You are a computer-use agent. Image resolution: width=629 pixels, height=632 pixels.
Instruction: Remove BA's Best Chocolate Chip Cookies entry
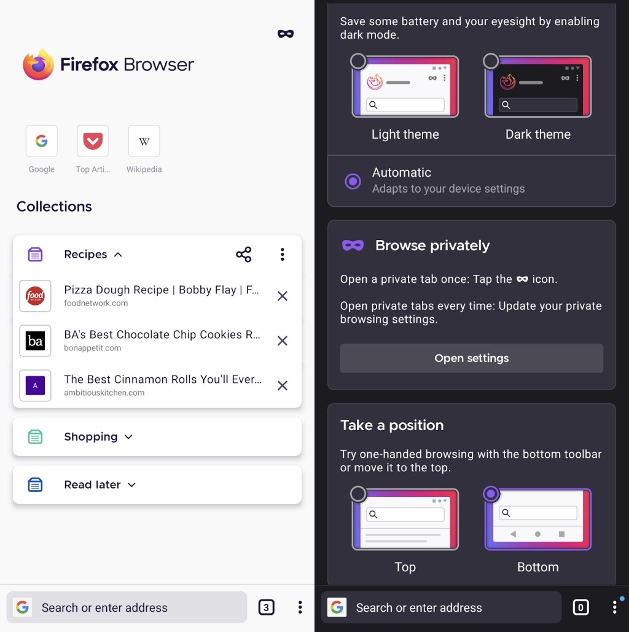tap(283, 341)
